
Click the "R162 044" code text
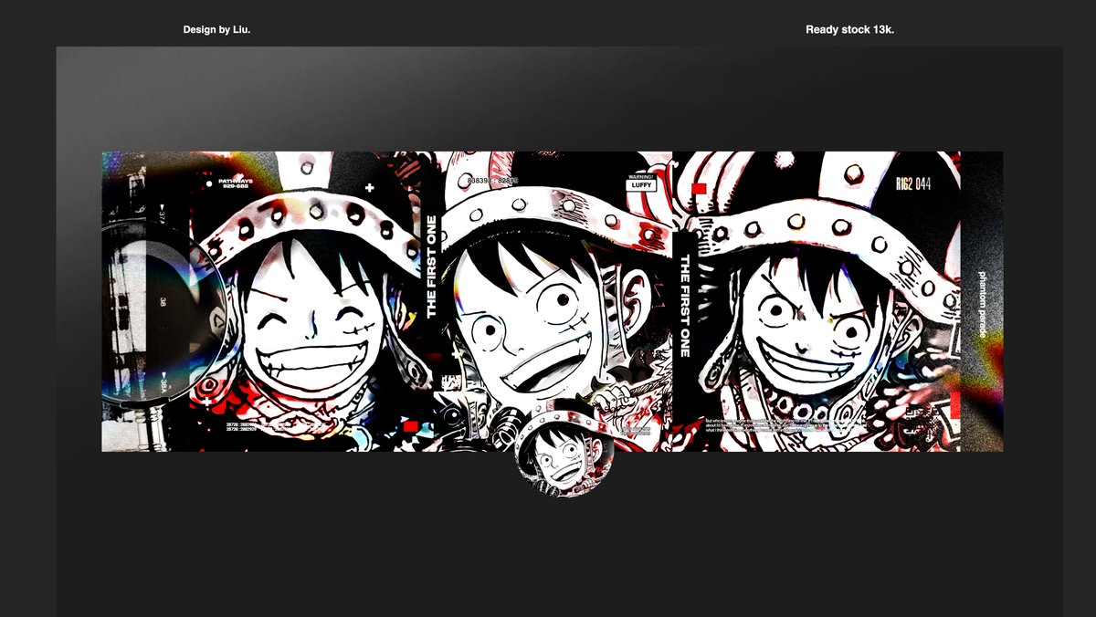[914, 184]
